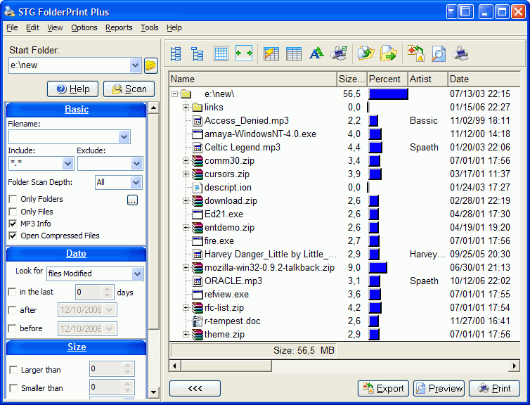The image size is (530, 405).
Task: Open printer options icon with checkmark
Action: (339, 53)
